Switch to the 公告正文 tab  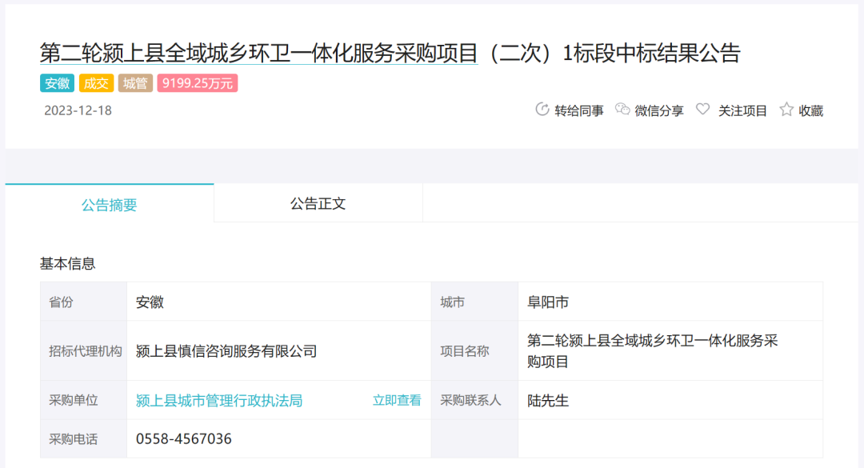coord(318,203)
